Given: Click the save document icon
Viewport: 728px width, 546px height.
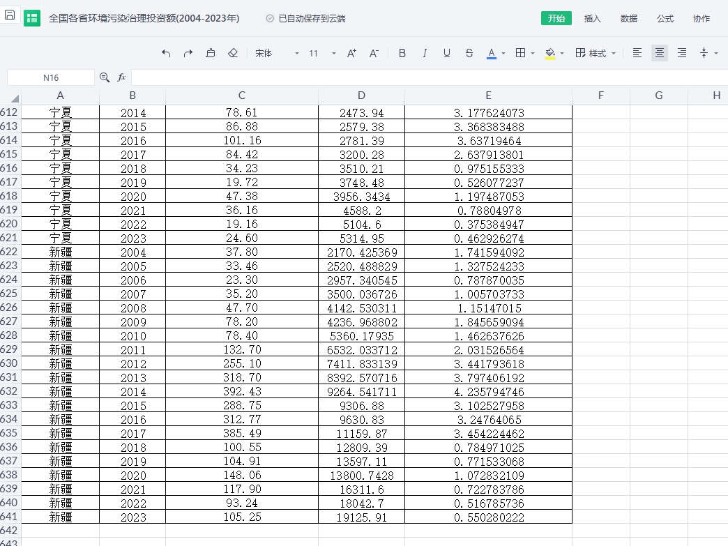Looking at the screenshot, I should tap(10, 16).
